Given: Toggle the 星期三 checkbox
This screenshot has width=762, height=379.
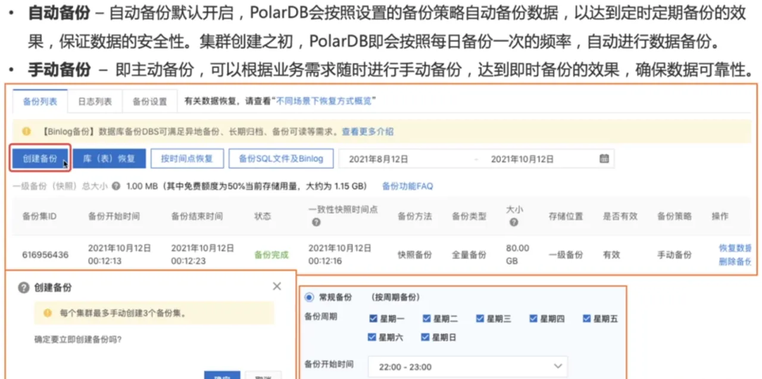Looking at the screenshot, I should (480, 319).
